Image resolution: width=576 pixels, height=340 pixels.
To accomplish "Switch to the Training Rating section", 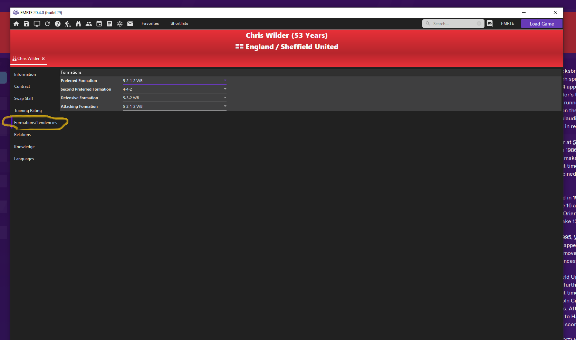I will 28,111.
